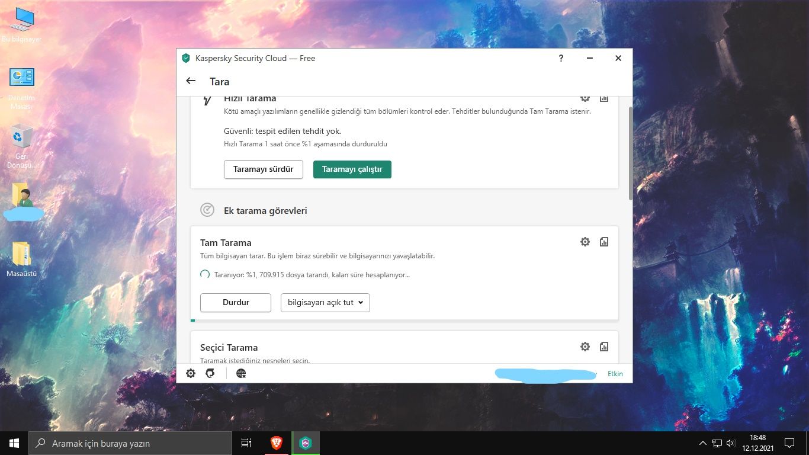Select Bu bilgisayar desktop icon

tap(22, 26)
